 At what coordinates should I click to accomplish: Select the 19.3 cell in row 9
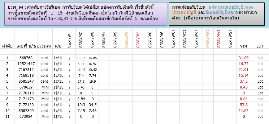[x=81, y=105]
